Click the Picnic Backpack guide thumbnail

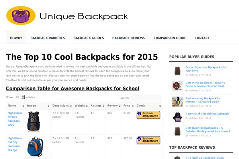(177, 86)
